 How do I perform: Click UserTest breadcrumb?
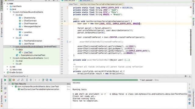pyautogui.click(x=73, y=4)
